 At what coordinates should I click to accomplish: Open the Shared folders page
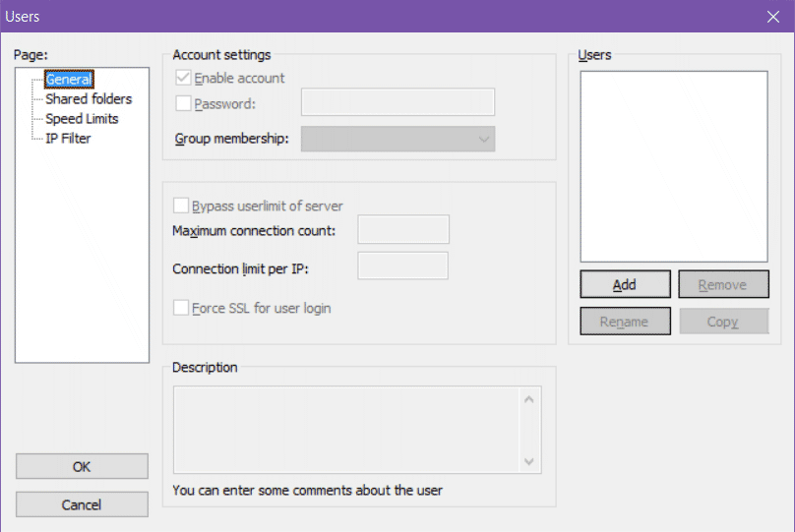88,99
